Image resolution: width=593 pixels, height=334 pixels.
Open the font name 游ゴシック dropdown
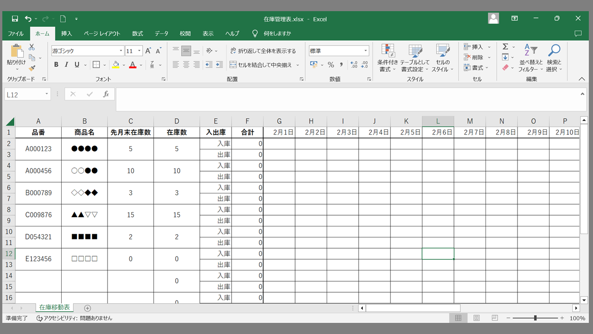(x=121, y=51)
